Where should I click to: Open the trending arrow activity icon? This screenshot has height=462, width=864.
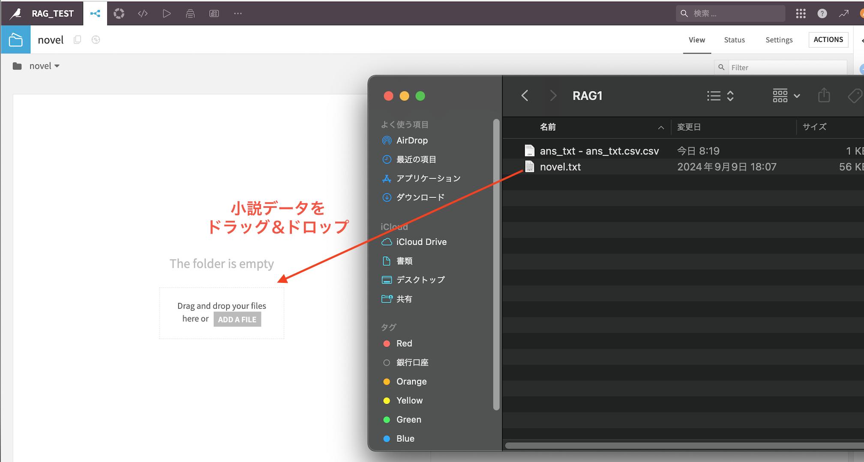[x=843, y=14]
